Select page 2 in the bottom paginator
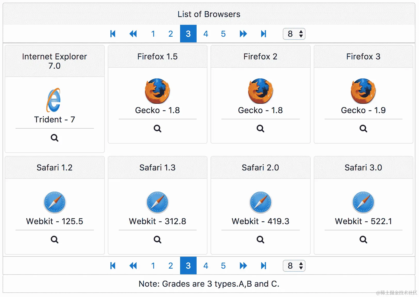 [171, 265]
